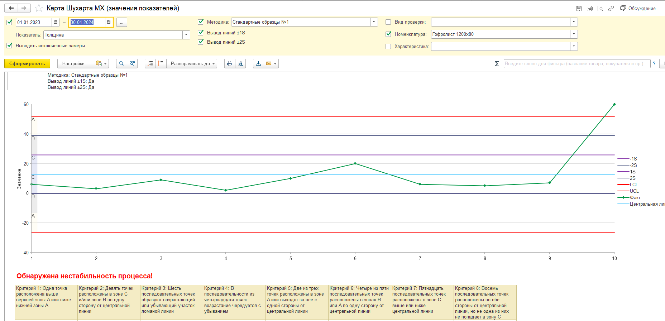
Task: Enable the Вид проверки checkbox
Action: 388,22
